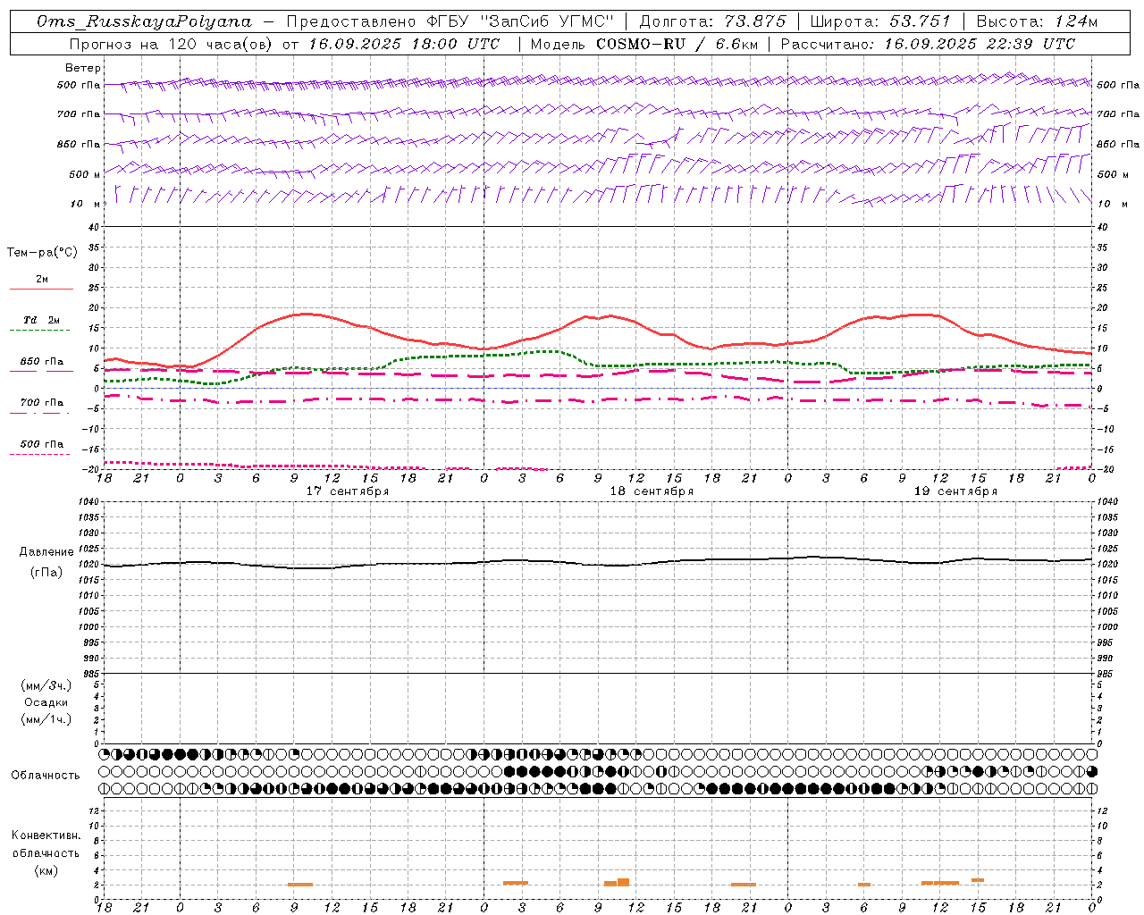This screenshot has height=915, width=1144.
Task: Click the '(км)' unit under convective cloud label
Action: (x=46, y=870)
